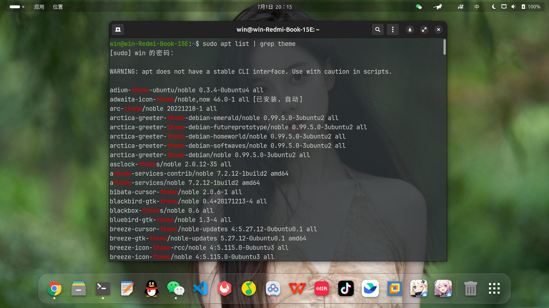Click the command prompt line
The width and height of the screenshot is (549, 308).
point(203,44)
